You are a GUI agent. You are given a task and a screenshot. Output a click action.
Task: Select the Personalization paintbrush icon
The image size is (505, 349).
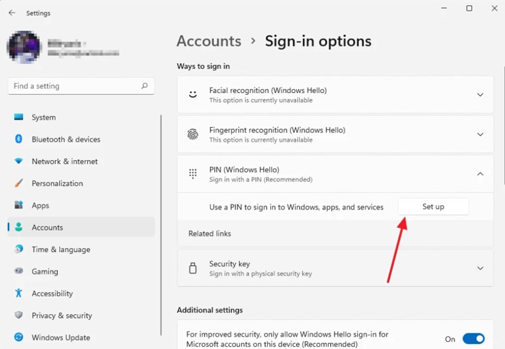[19, 184]
